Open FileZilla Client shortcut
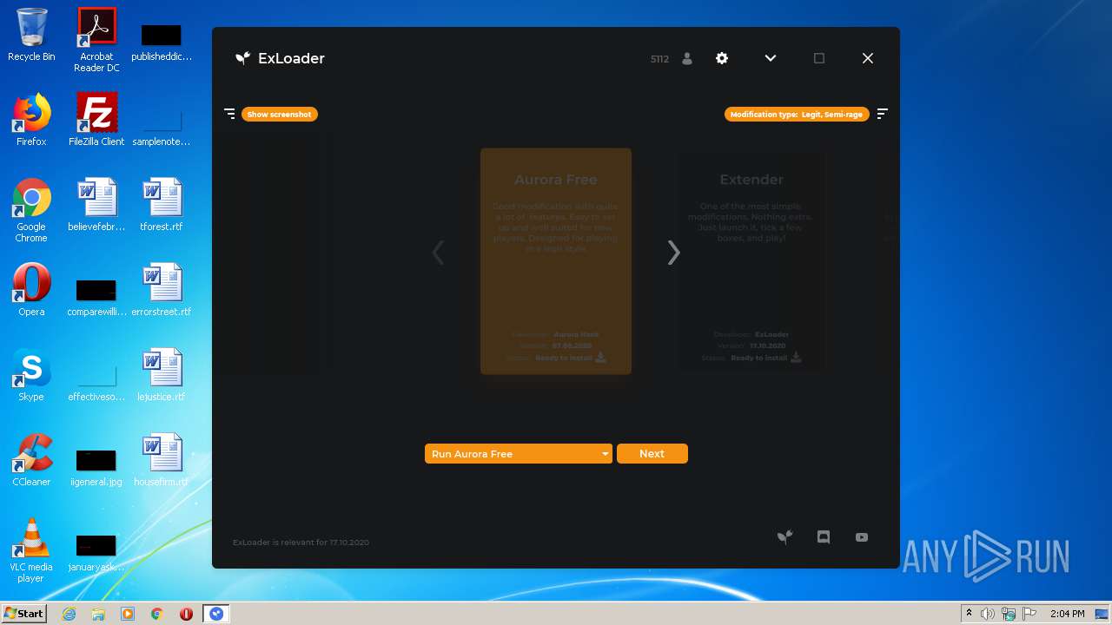This screenshot has width=1112, height=625. [96, 121]
